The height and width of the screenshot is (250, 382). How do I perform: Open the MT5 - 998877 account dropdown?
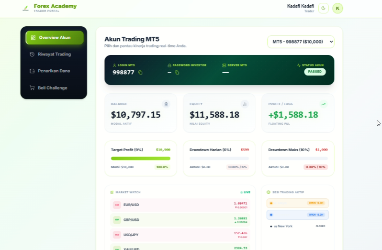coord(301,42)
